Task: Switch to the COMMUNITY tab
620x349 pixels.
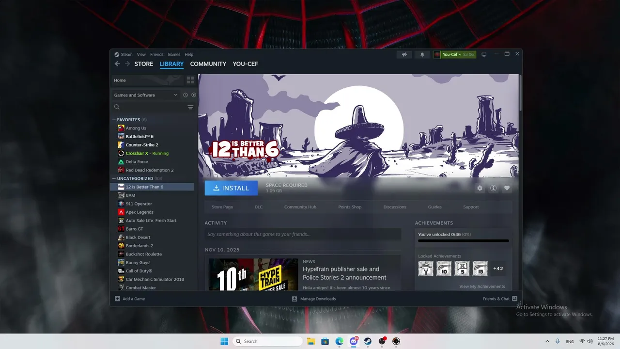Action: pyautogui.click(x=208, y=64)
